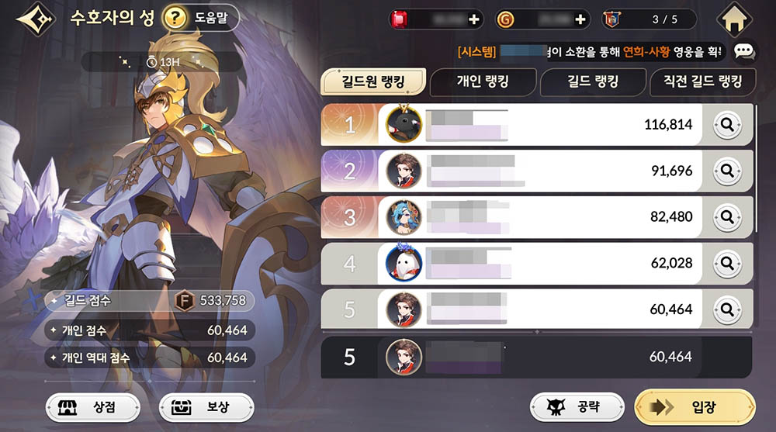Open the 상점 shop button

pos(92,407)
